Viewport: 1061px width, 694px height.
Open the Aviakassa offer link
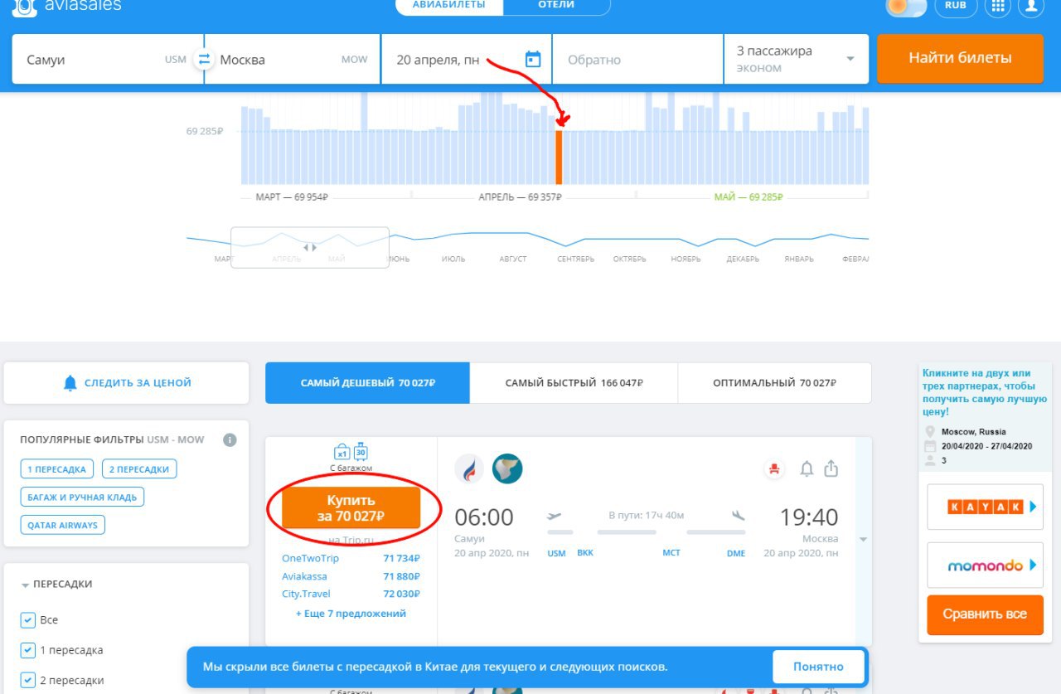[x=304, y=576]
